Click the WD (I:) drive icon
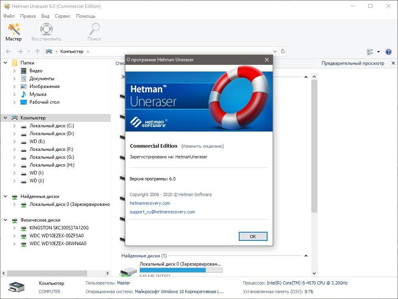The height and width of the screenshot is (299, 398). [x=24, y=173]
